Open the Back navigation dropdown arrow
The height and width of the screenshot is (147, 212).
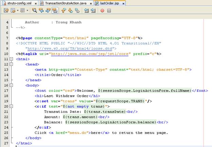pos(18,10)
